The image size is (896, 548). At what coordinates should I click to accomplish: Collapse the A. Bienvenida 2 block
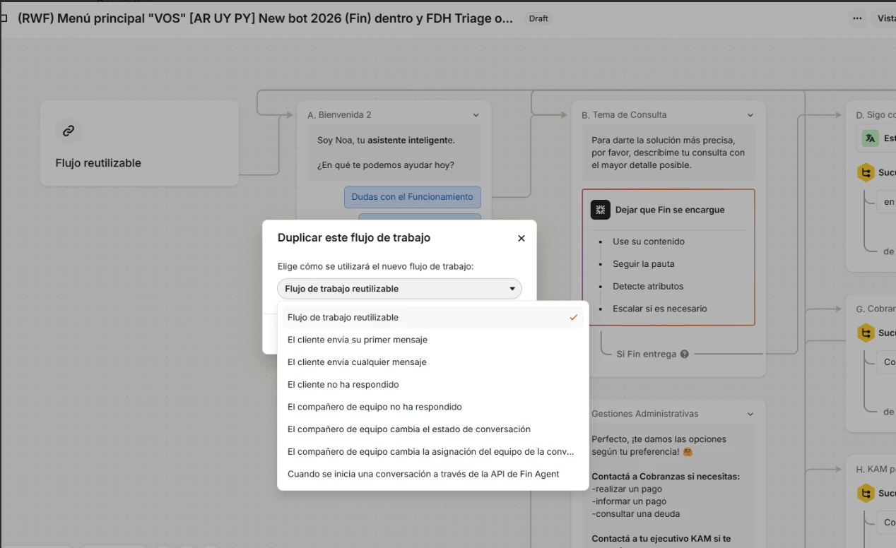pyautogui.click(x=476, y=115)
